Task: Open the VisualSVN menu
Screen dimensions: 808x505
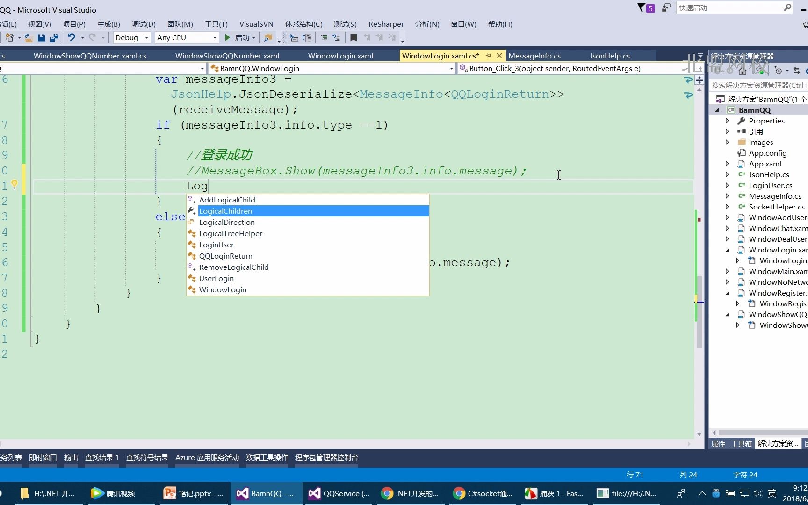Action: 256,24
